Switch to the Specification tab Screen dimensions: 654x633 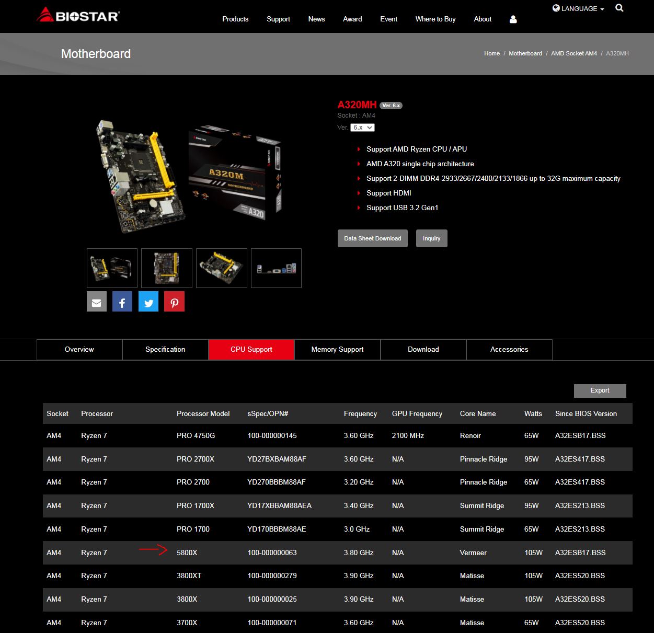point(165,349)
